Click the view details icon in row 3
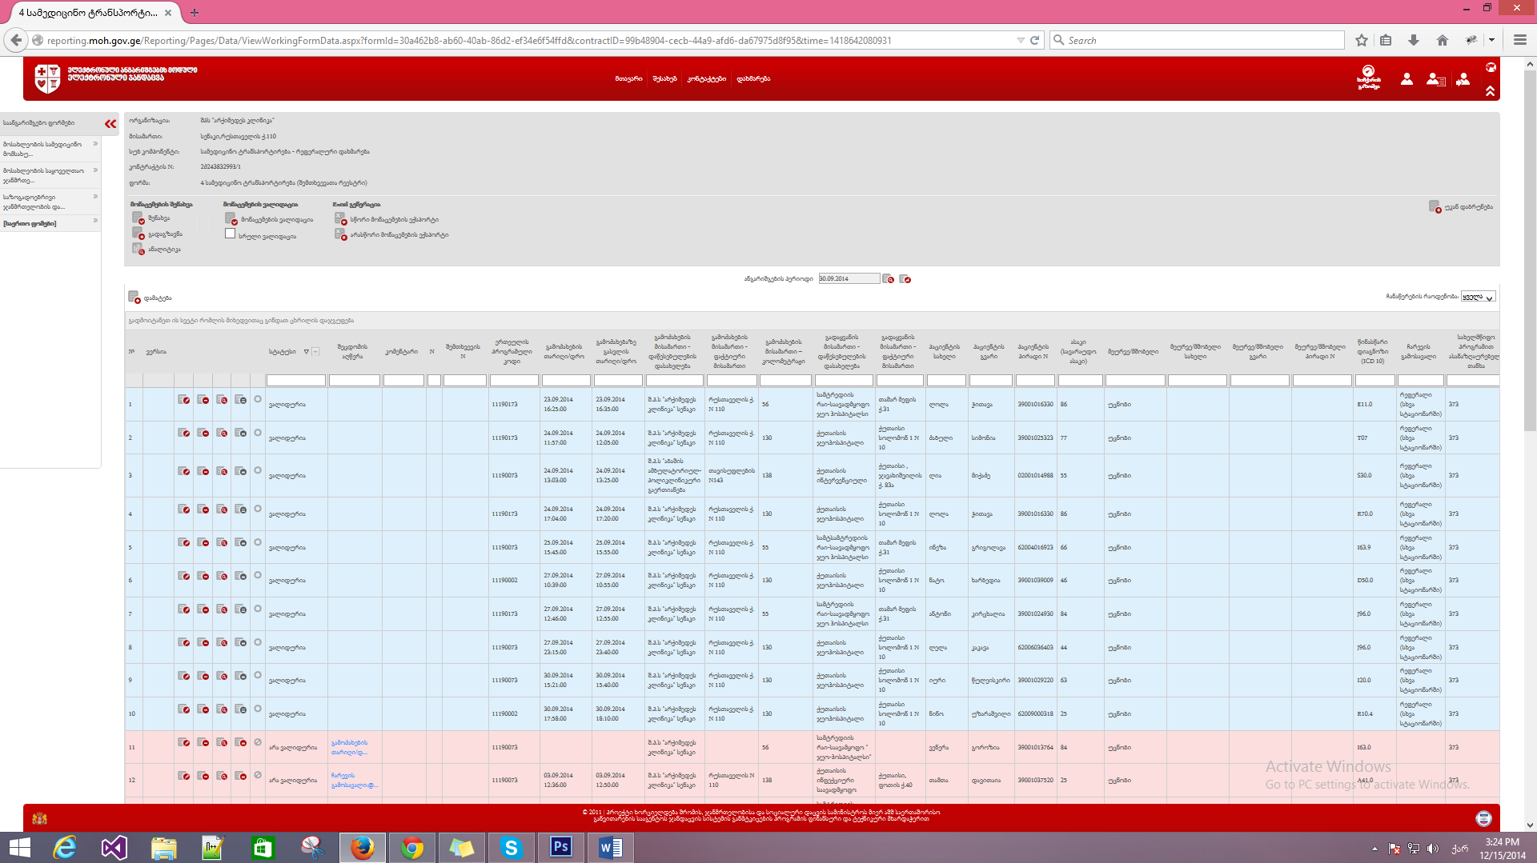This screenshot has height=863, width=1537. click(x=222, y=471)
